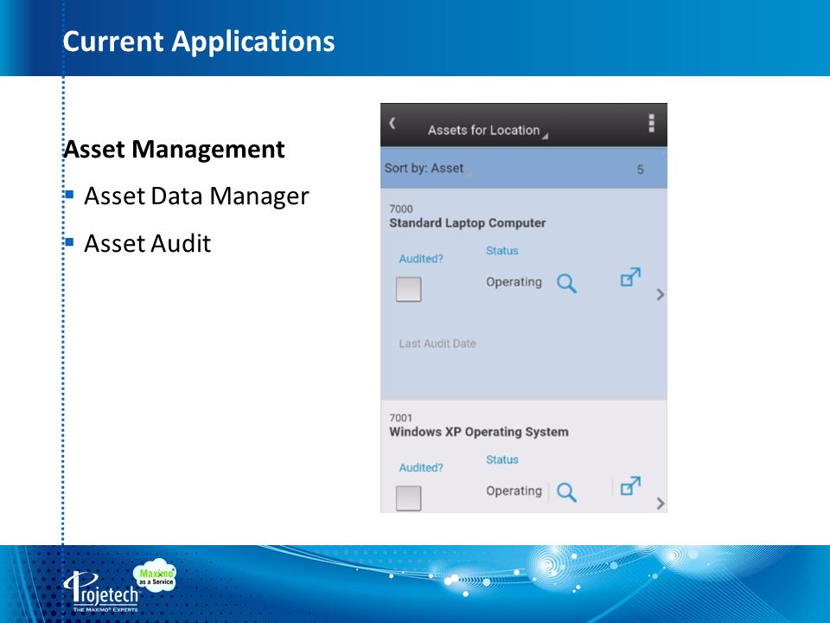The height and width of the screenshot is (623, 830).
Task: Check Audited box for Standard Laptop Computer
Action: tap(409, 289)
